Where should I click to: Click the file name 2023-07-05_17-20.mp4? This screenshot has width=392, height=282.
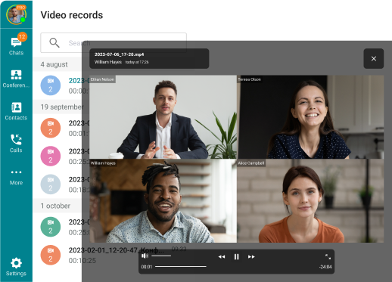click(119, 54)
